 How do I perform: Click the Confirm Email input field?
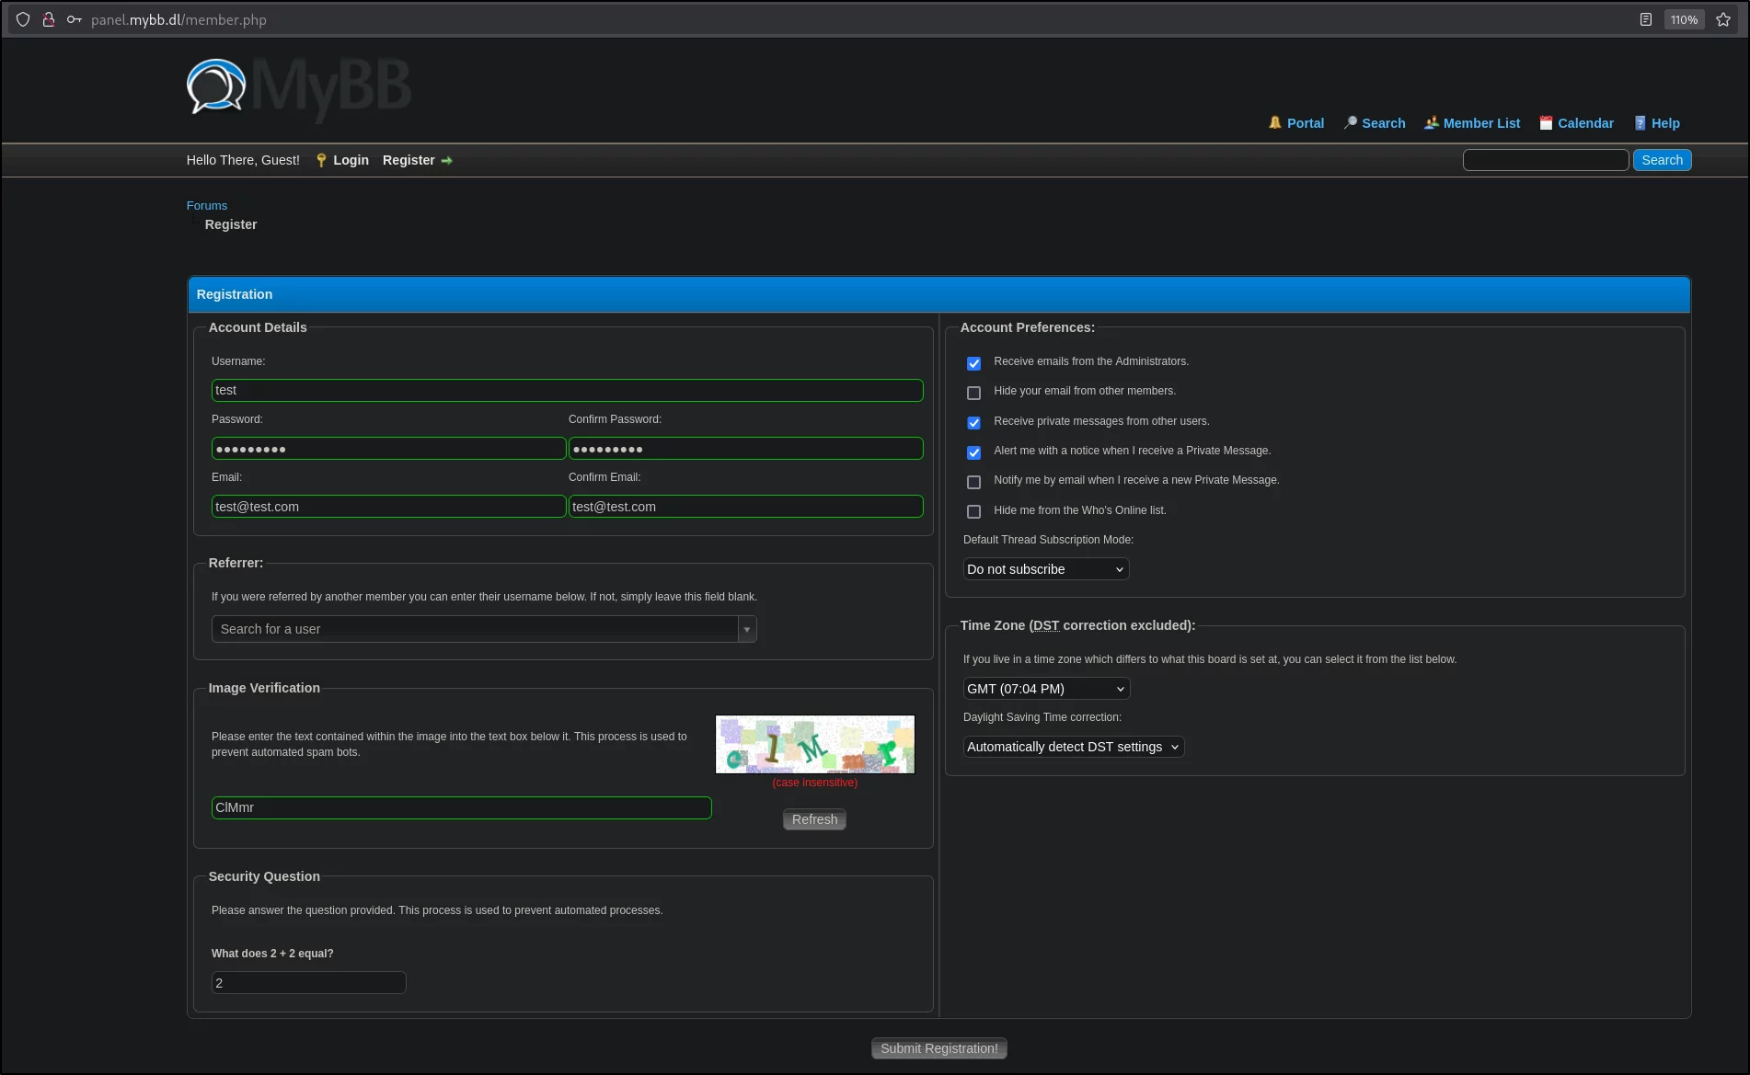pyautogui.click(x=745, y=507)
